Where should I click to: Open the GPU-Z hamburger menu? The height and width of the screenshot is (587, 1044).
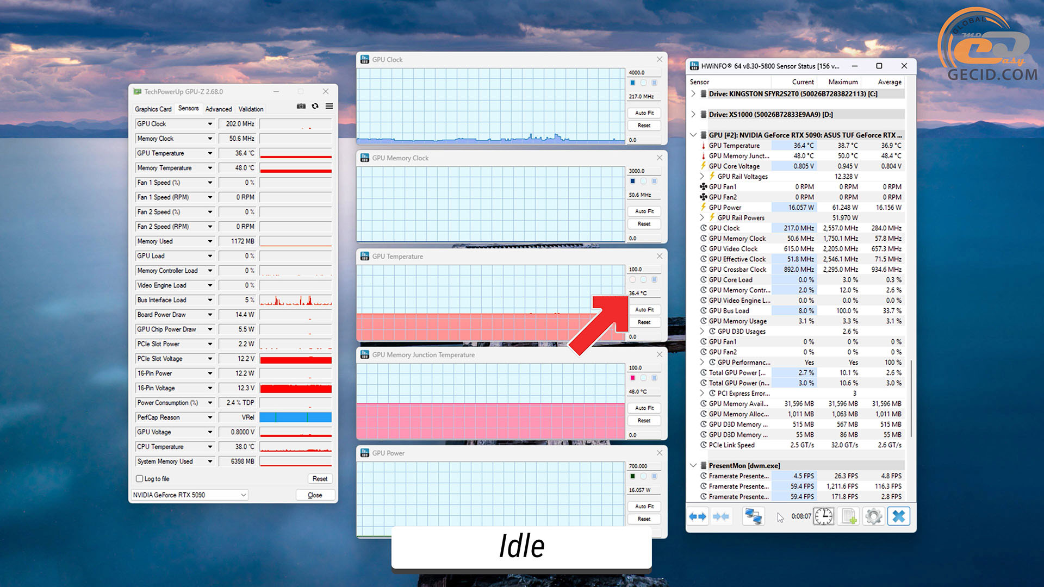pos(329,107)
